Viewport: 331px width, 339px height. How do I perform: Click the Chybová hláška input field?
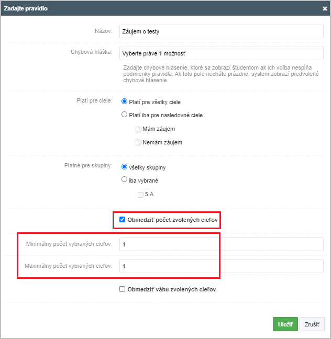222,53
